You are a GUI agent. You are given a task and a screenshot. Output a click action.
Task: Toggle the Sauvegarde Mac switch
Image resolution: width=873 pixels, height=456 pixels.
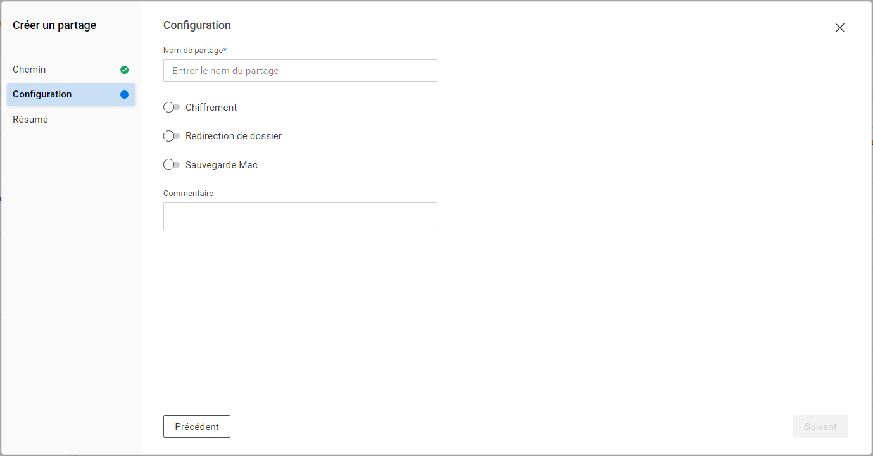click(x=171, y=165)
